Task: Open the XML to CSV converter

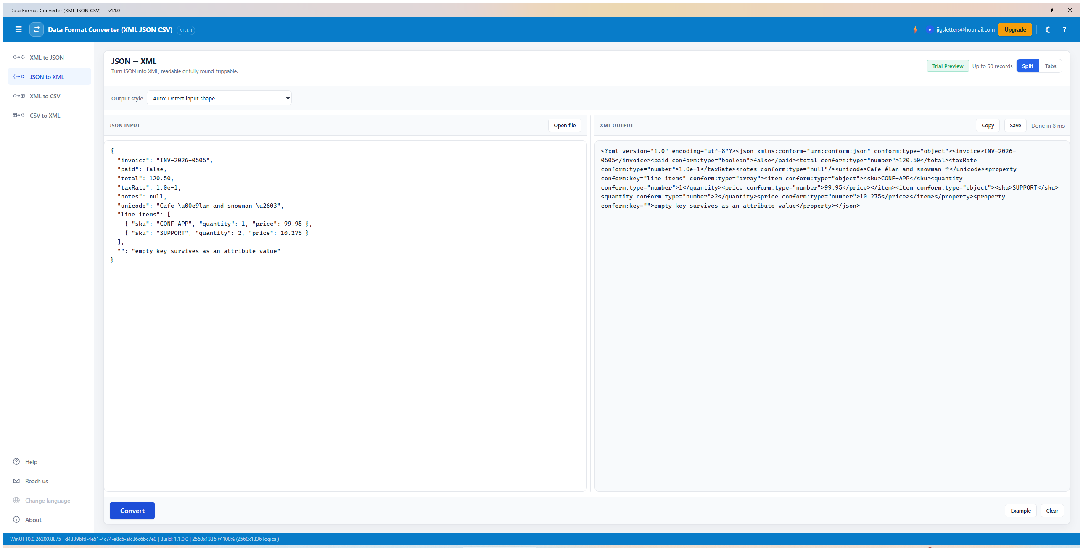Action: tap(49, 96)
